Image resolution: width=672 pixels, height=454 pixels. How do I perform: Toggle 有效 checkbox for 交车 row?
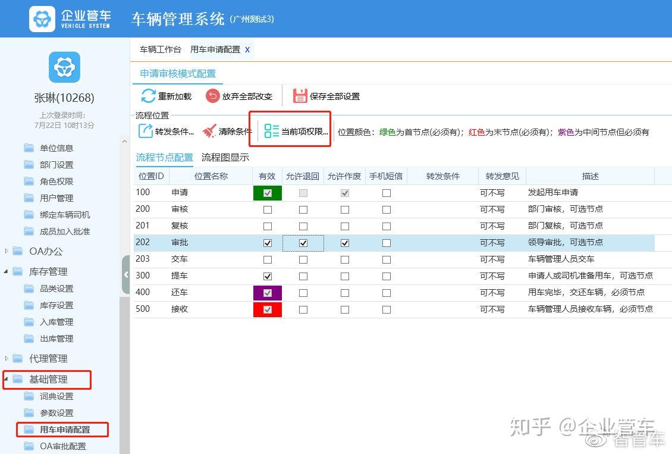268,260
